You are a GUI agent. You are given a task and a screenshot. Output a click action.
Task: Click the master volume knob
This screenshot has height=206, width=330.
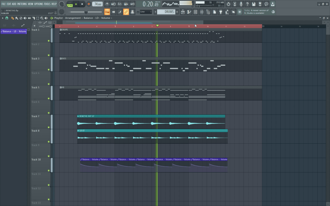point(62,4)
